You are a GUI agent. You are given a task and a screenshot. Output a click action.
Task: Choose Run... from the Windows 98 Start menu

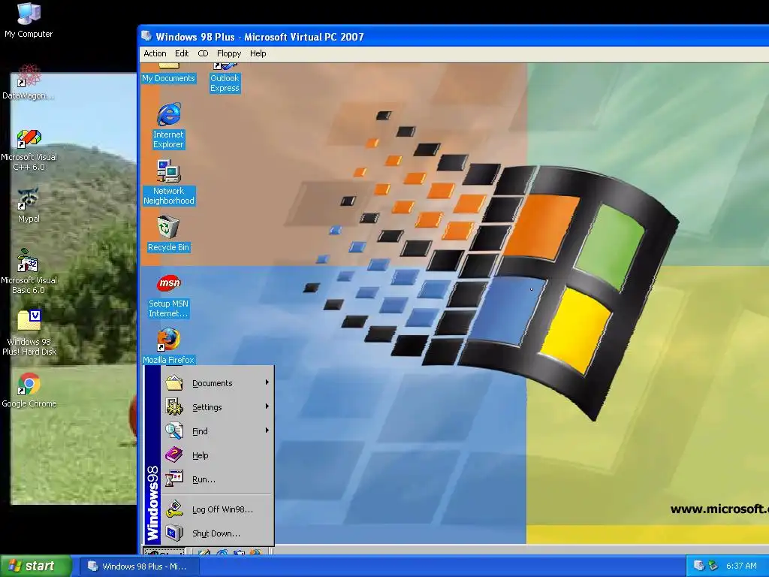tap(217, 479)
